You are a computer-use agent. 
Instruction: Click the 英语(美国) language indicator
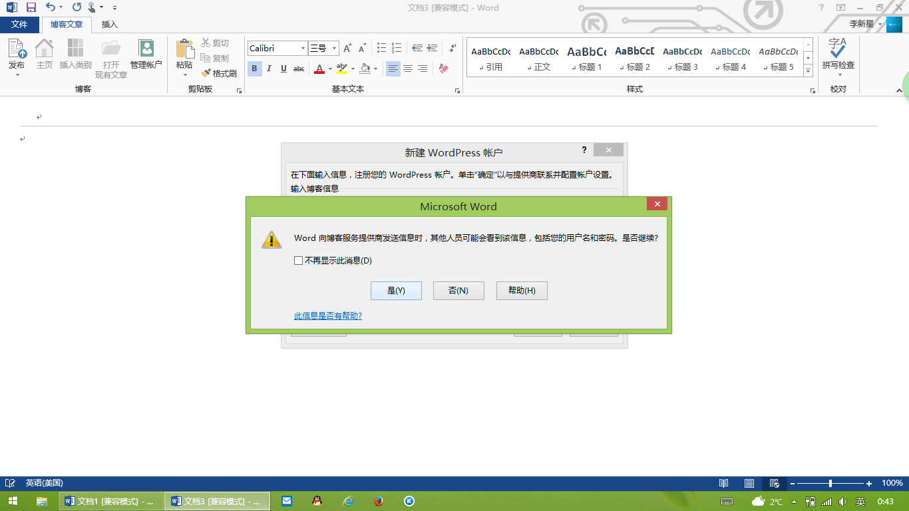[x=44, y=483]
